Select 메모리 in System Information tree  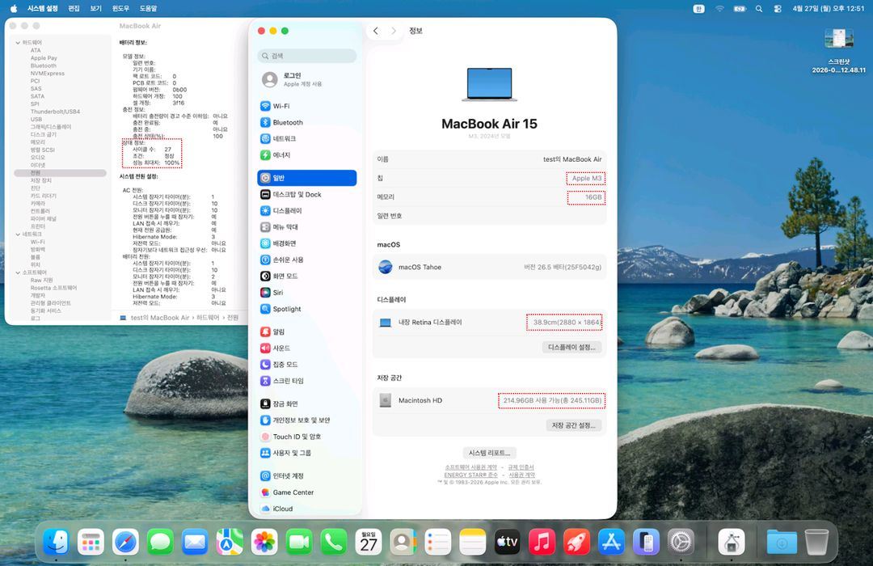(38, 142)
